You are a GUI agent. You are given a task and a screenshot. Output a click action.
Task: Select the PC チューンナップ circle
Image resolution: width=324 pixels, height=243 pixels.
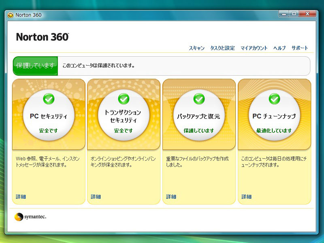coord(275,115)
